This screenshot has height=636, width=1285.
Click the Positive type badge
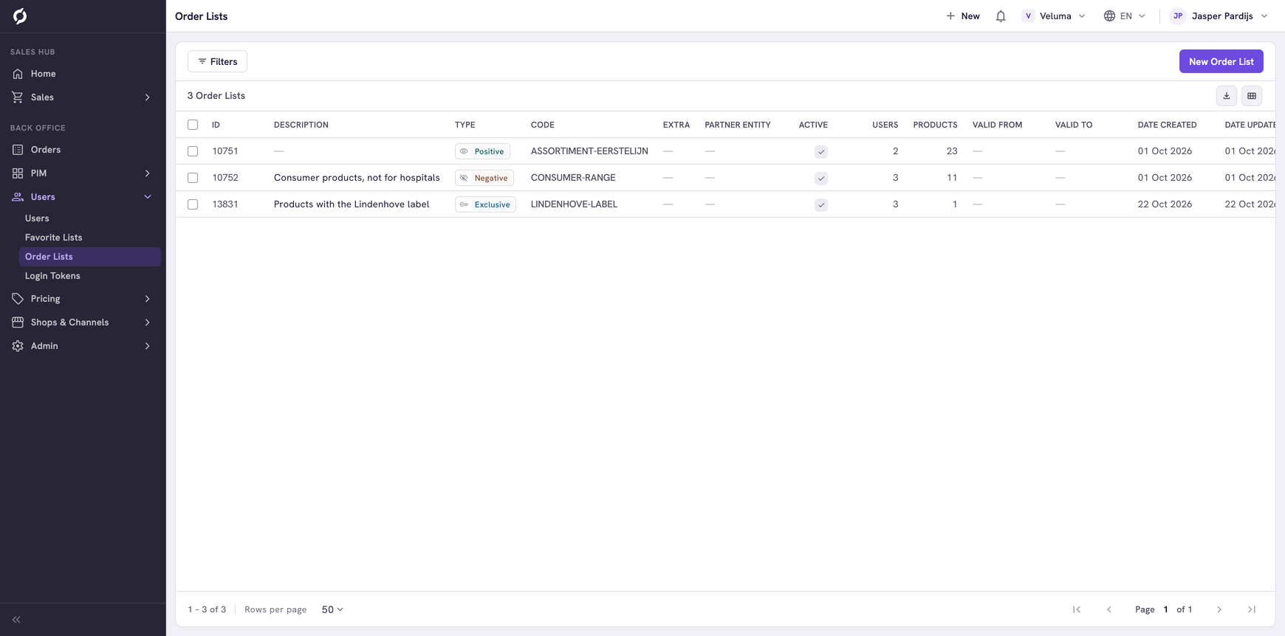[x=482, y=151]
